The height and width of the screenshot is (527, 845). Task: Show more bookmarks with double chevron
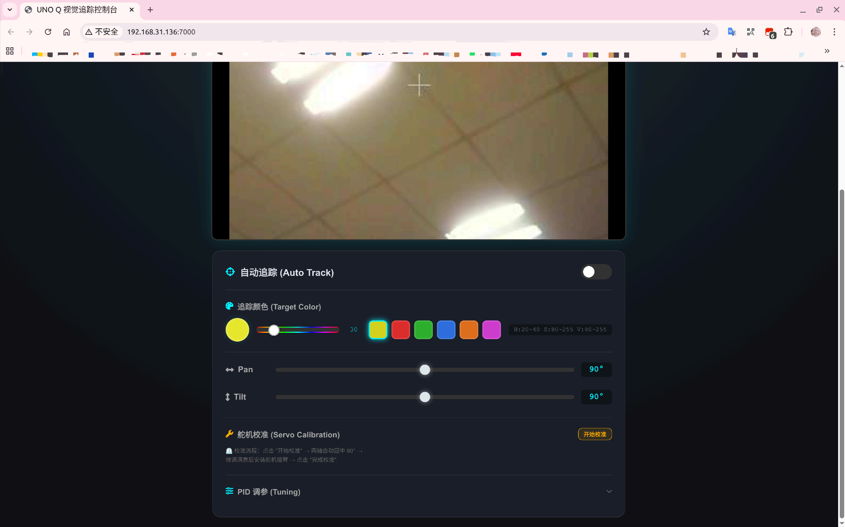pyautogui.click(x=827, y=51)
